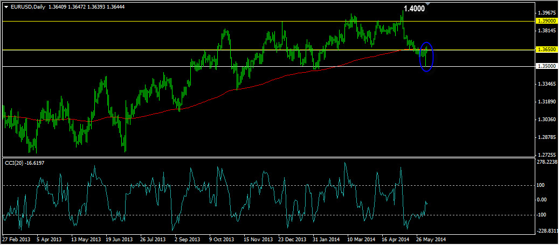The width and height of the screenshot is (559, 245).
Task: Select the yellow 1.39000 price tag
Action: tap(547, 21)
